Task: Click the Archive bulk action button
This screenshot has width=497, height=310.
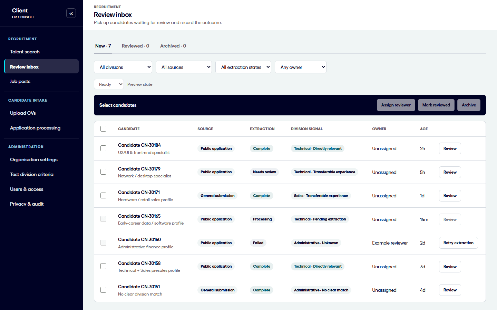Action: pyautogui.click(x=469, y=105)
